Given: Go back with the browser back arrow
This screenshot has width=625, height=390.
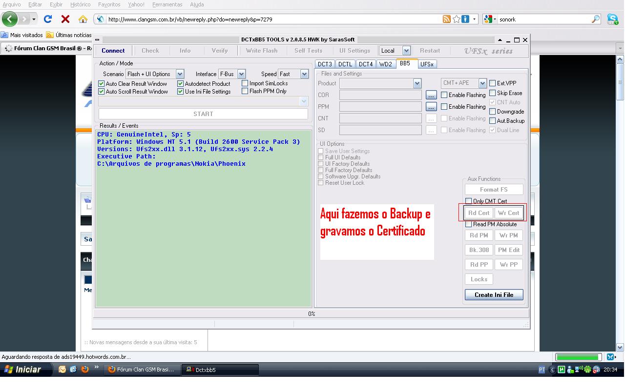Looking at the screenshot, I should coord(9,19).
